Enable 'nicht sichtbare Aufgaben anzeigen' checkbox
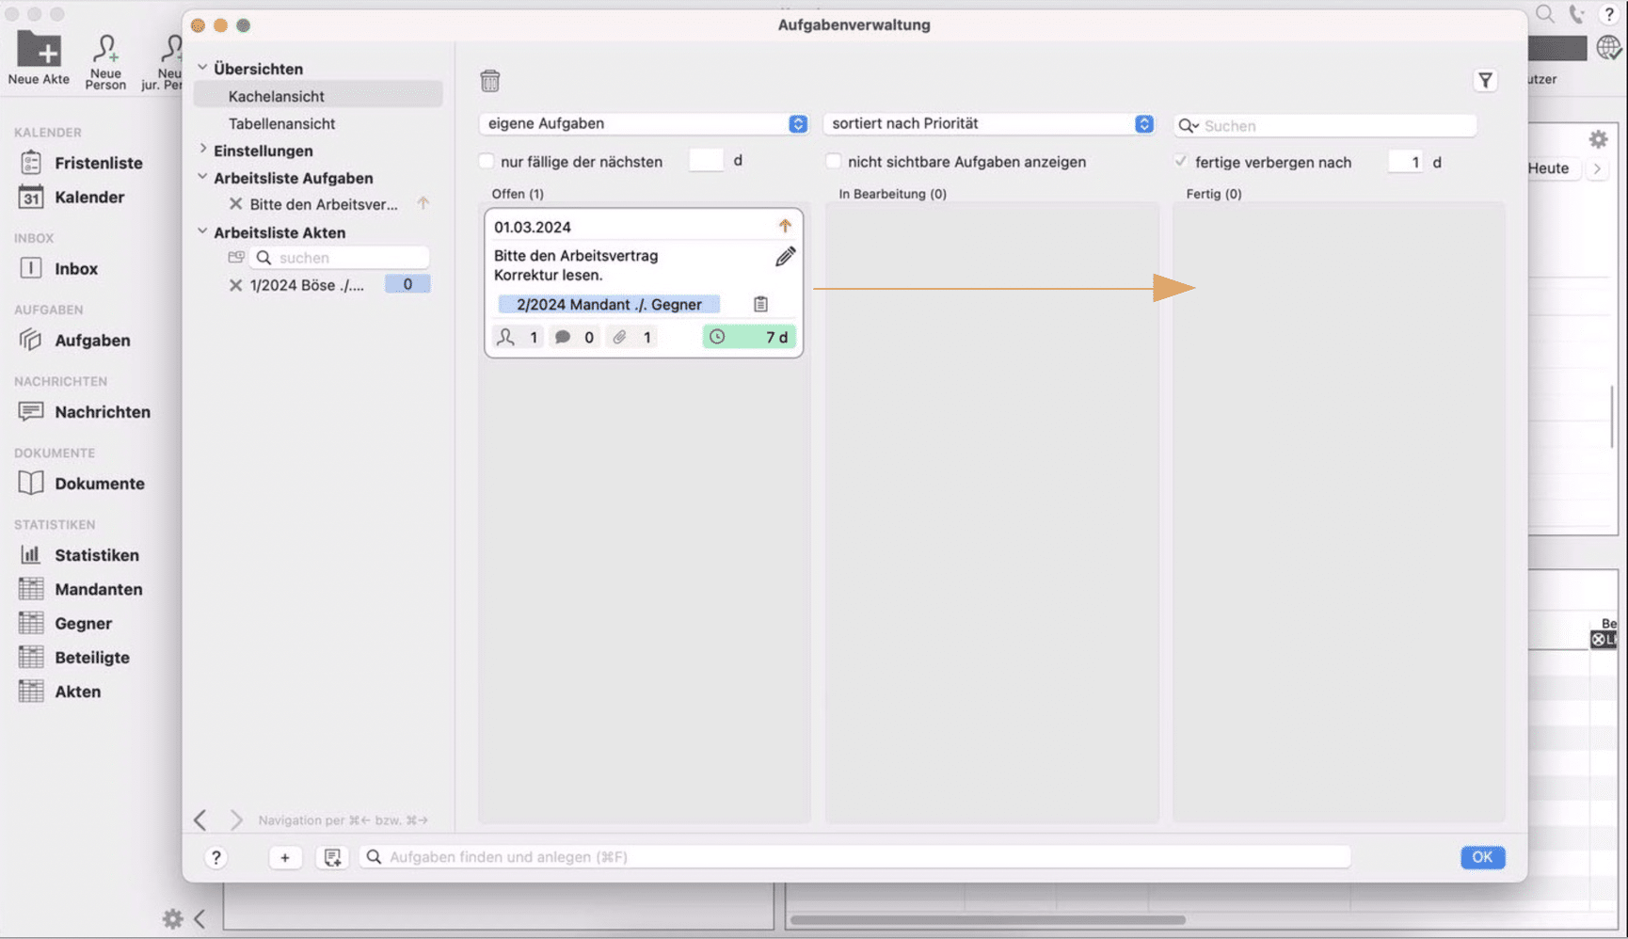 click(x=833, y=161)
